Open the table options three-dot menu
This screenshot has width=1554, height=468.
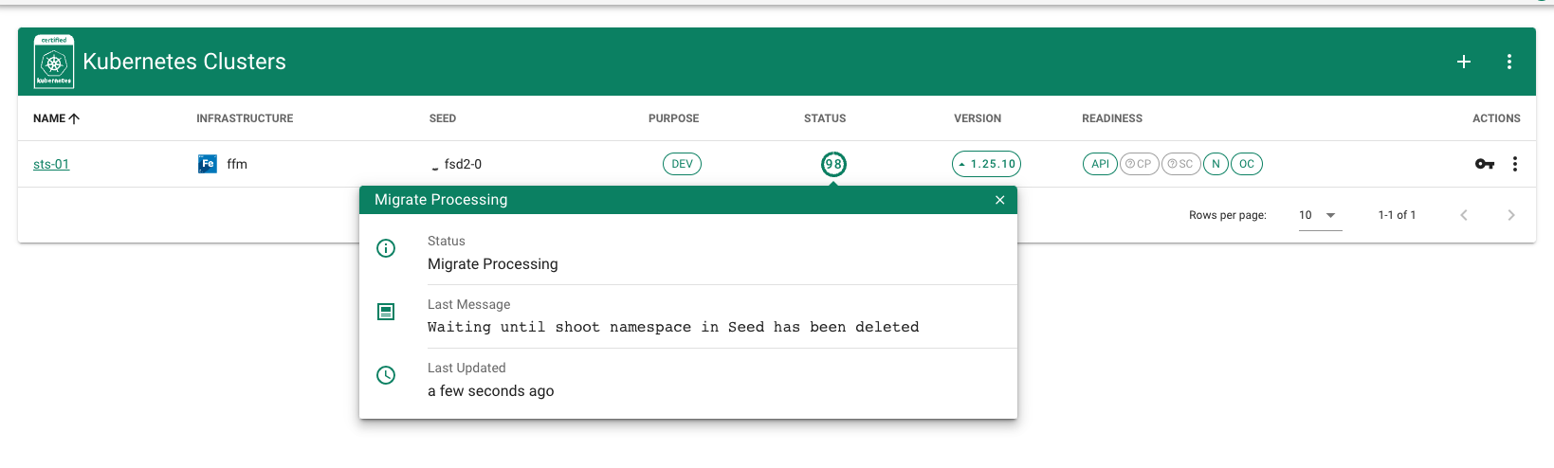[1508, 62]
